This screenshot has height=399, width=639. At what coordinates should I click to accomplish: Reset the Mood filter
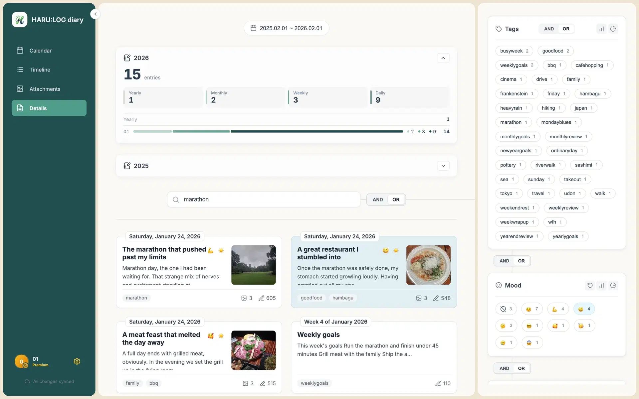coord(590,285)
